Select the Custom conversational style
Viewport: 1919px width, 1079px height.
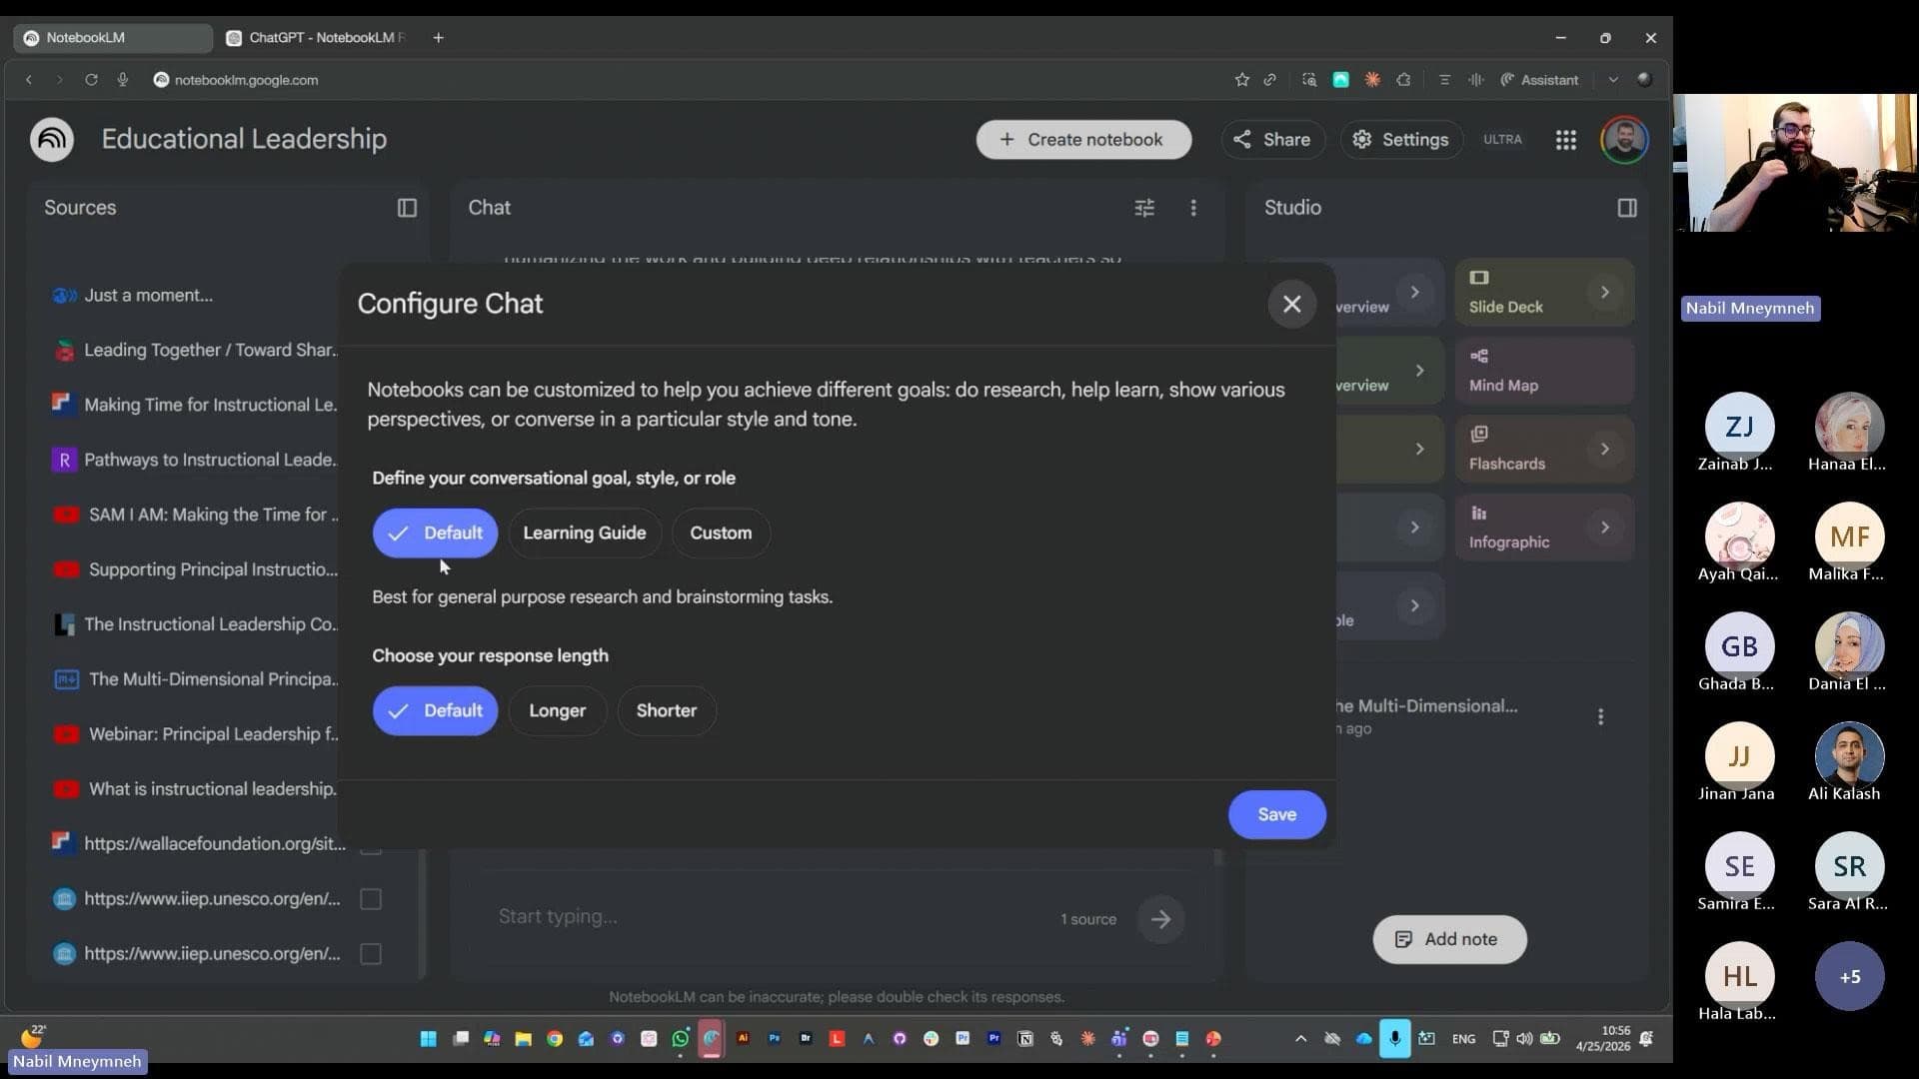tap(721, 533)
